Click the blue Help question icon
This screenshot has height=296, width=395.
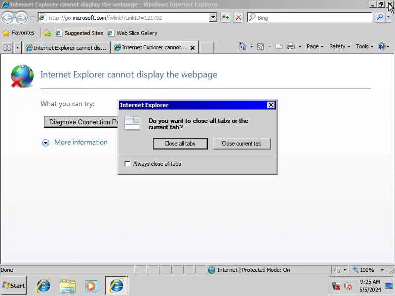pos(381,46)
